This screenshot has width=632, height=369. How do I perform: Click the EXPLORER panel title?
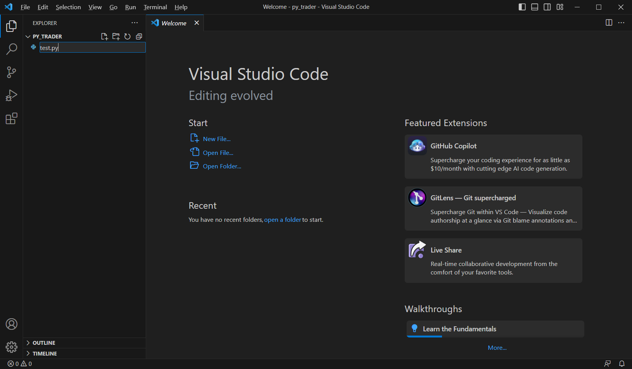[x=45, y=23]
